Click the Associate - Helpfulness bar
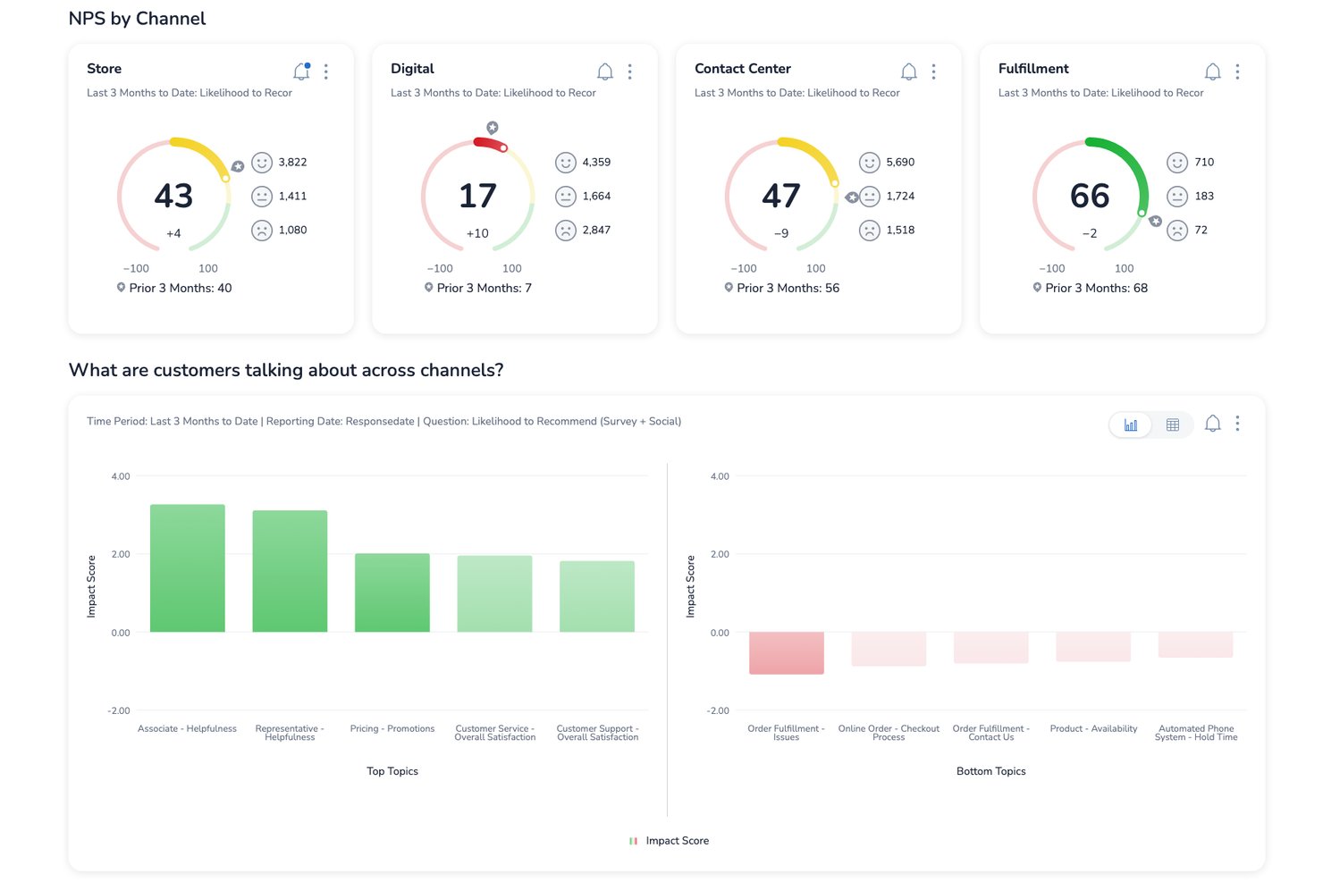The width and height of the screenshot is (1323, 882). point(188,568)
